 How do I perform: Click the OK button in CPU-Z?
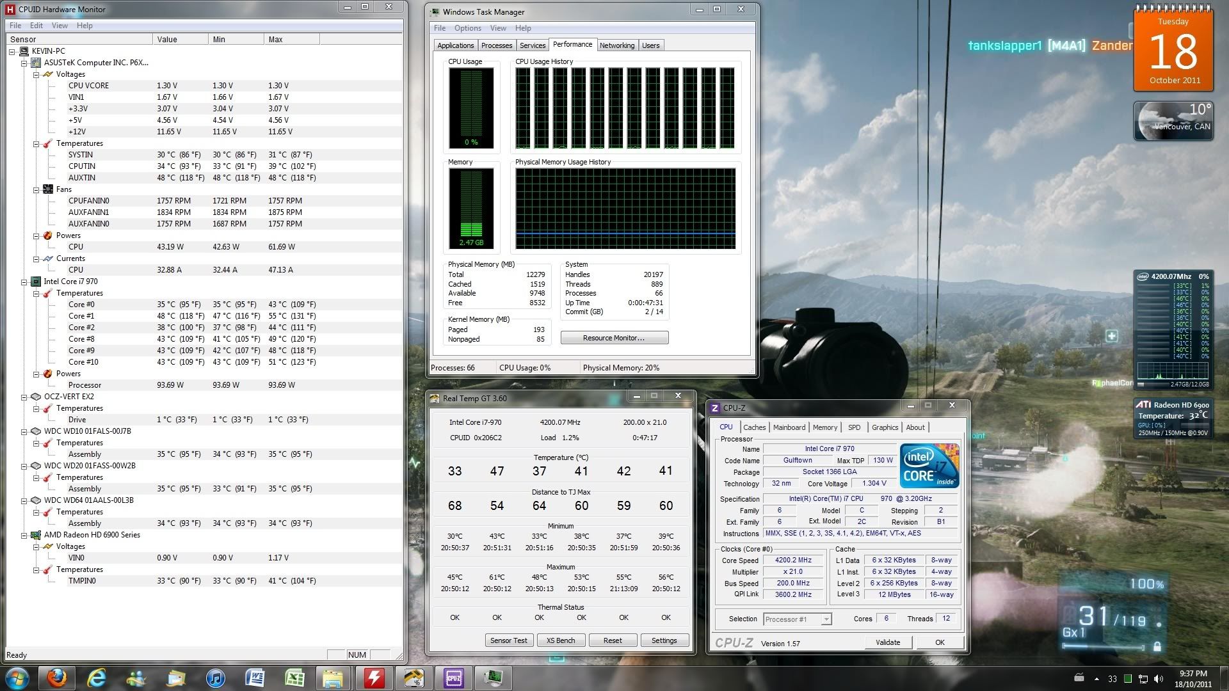coord(940,642)
